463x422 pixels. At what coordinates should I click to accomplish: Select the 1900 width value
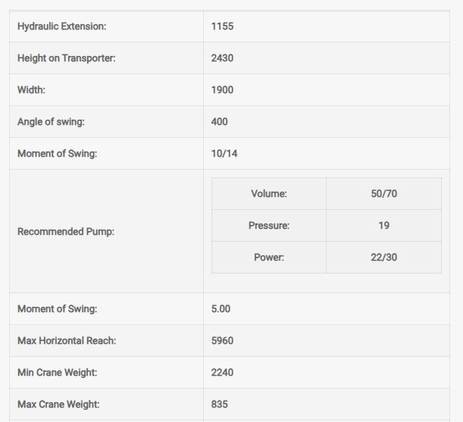click(x=223, y=90)
